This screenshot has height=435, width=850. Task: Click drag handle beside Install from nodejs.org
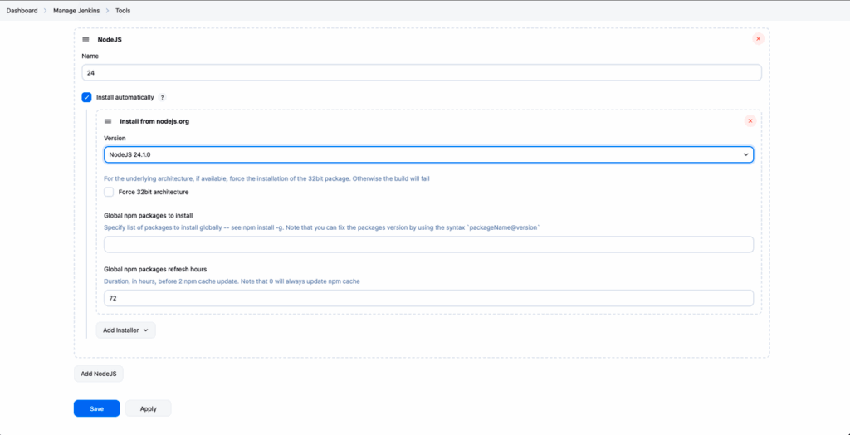108,121
